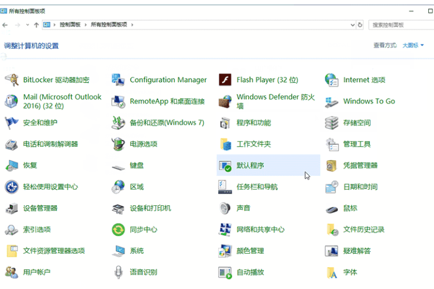
Task: Open the 索引选项 magnifier icon
Action: (12, 229)
